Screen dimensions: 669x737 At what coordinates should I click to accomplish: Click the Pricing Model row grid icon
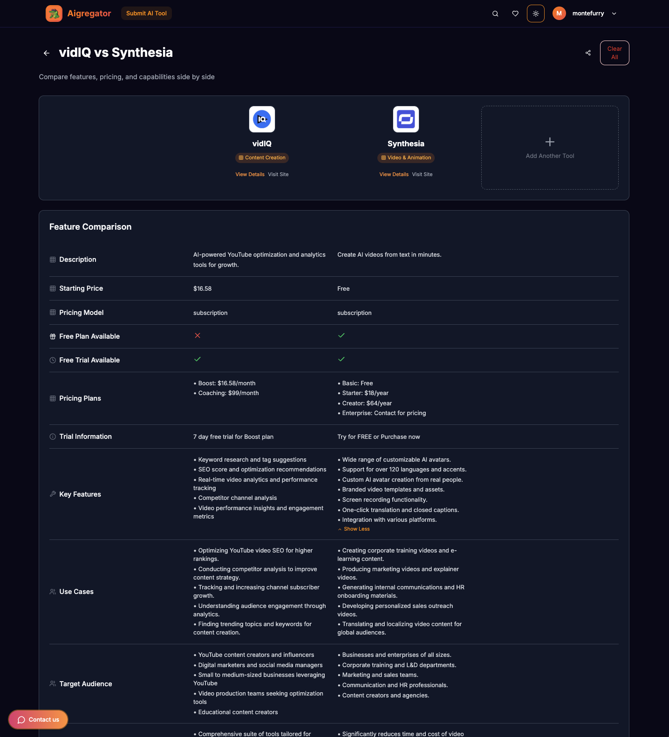53,313
